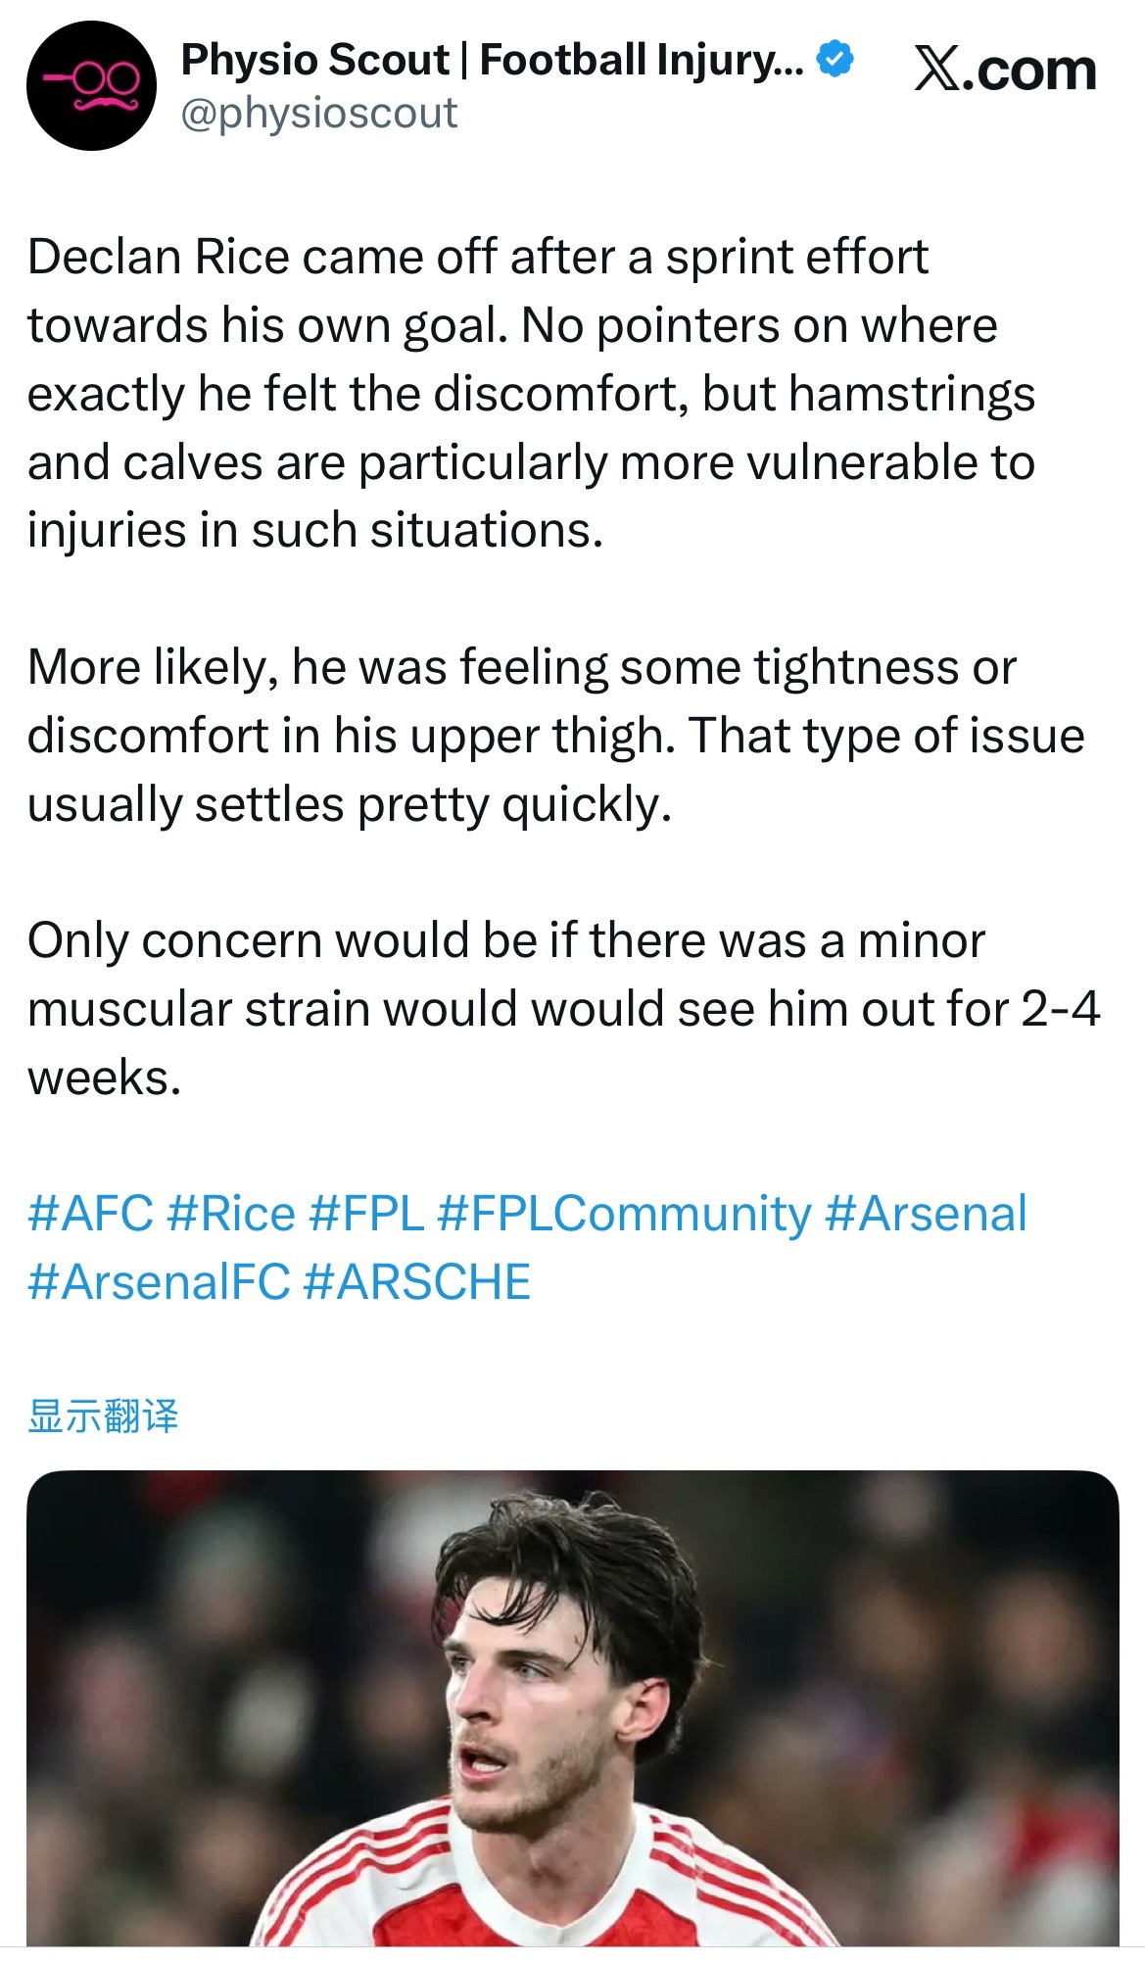Click the word "hamstrings" in the tweet
1145x1965 pixels.
pos(911,394)
